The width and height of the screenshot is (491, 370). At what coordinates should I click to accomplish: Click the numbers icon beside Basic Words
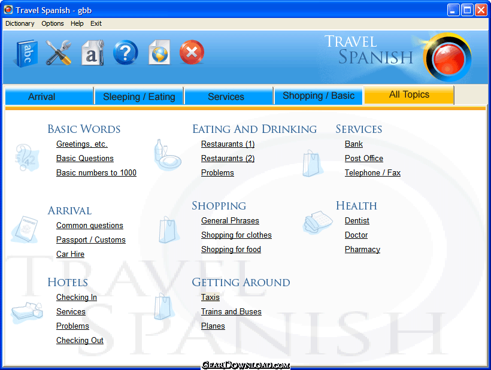coord(26,157)
